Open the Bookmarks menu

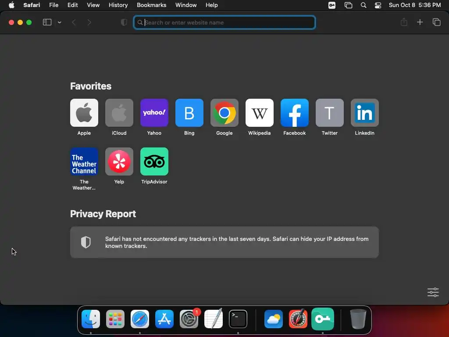point(151,5)
